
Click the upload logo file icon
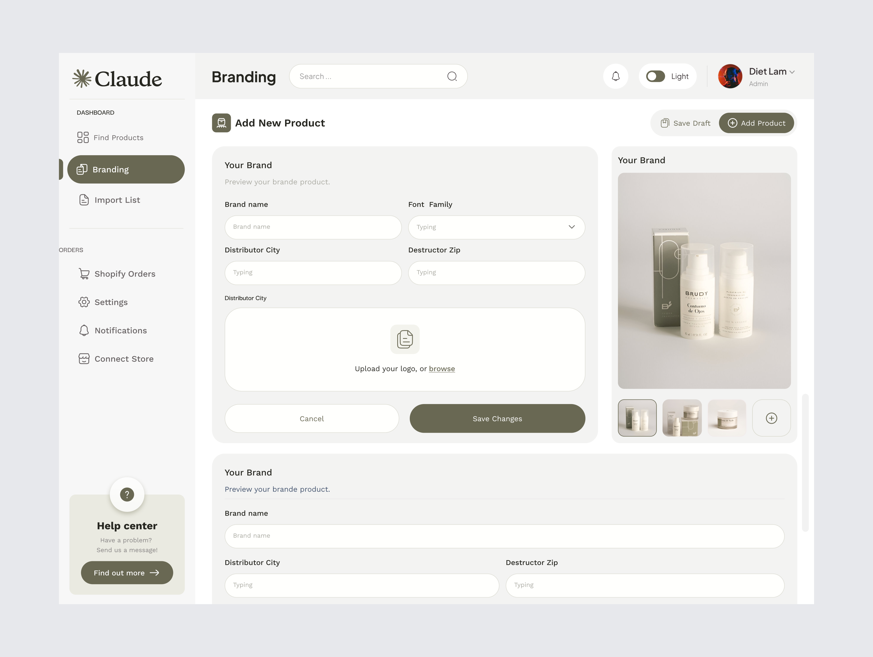click(x=405, y=339)
